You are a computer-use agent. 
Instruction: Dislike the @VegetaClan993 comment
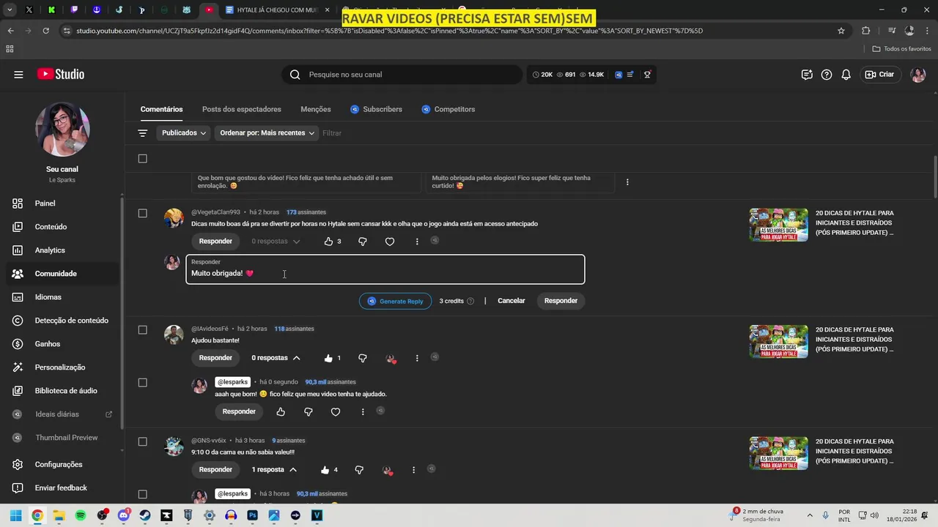[x=362, y=242]
